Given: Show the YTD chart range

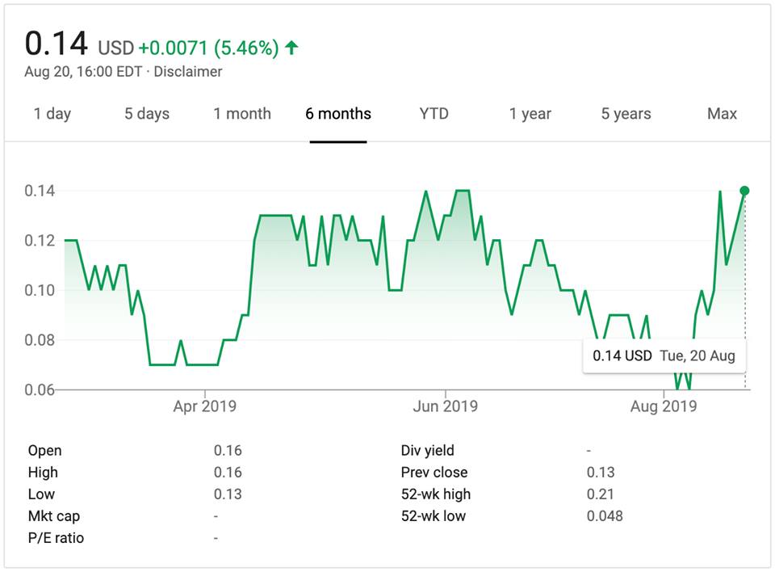Looking at the screenshot, I should point(434,114).
